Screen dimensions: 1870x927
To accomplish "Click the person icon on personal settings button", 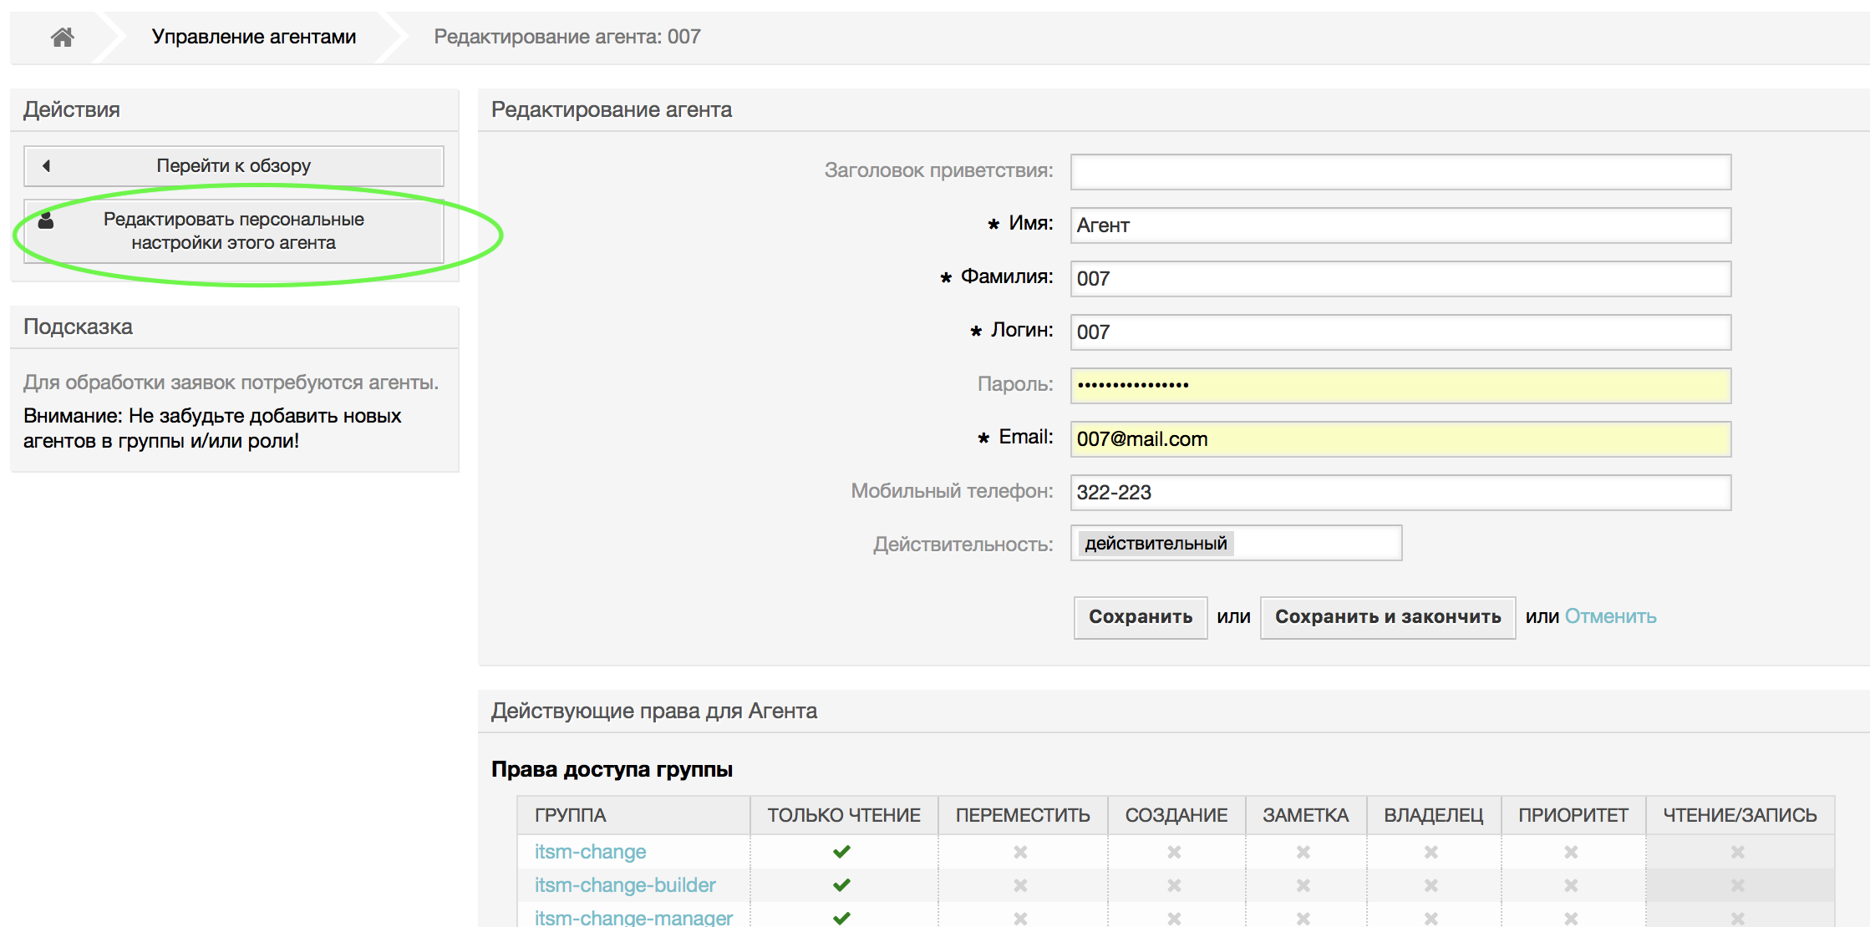I will click(46, 220).
